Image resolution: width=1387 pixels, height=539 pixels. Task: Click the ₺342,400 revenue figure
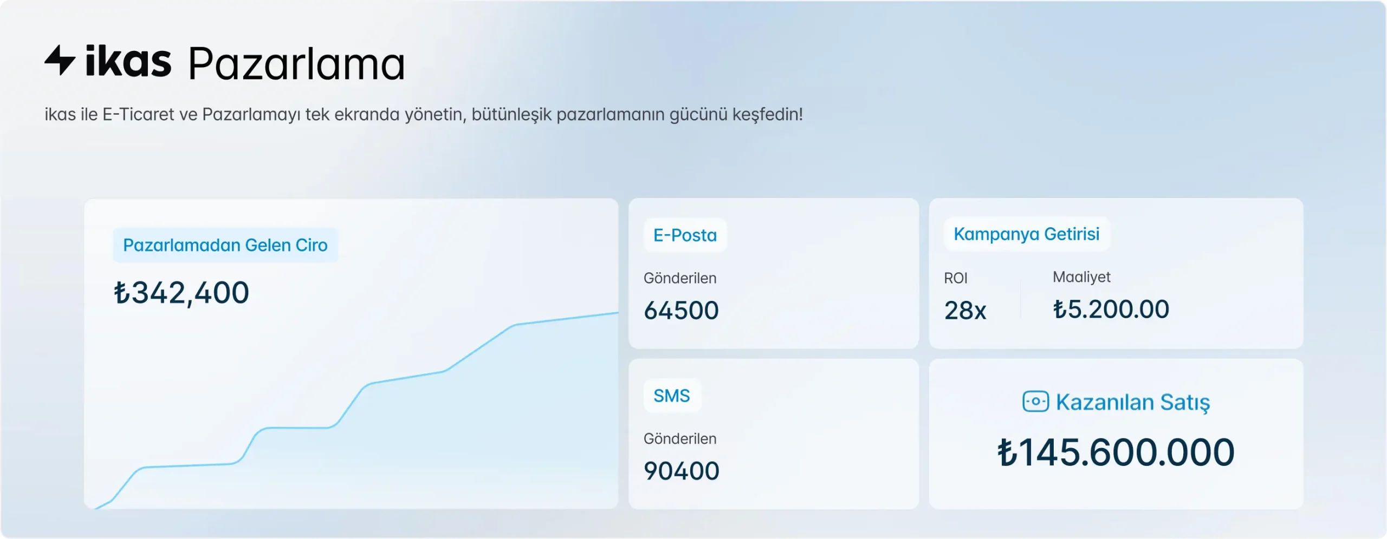point(182,293)
